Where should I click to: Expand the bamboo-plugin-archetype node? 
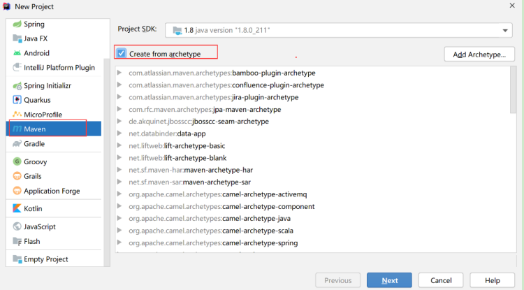pos(119,73)
